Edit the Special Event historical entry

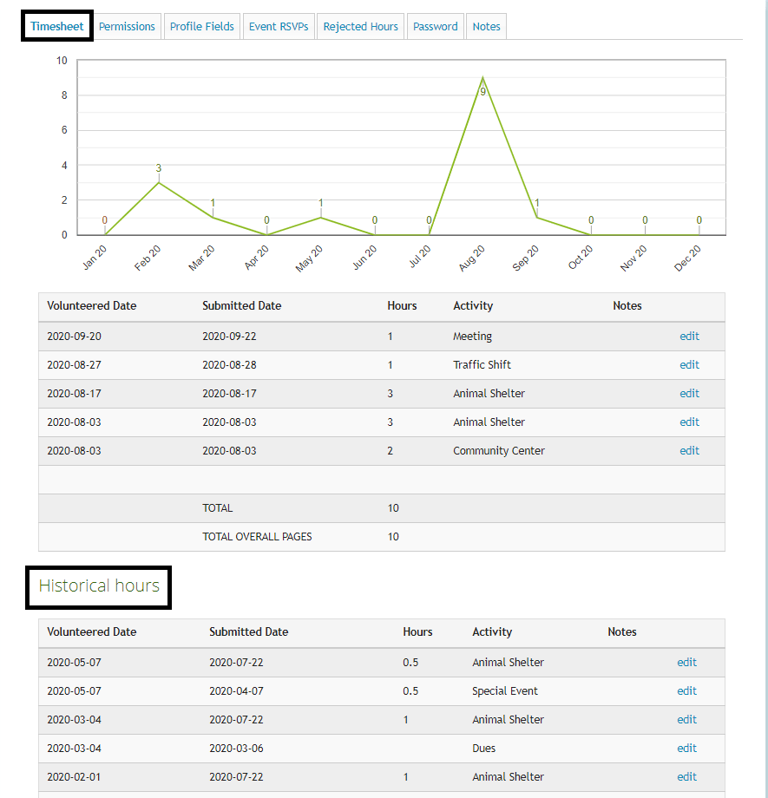[686, 690]
